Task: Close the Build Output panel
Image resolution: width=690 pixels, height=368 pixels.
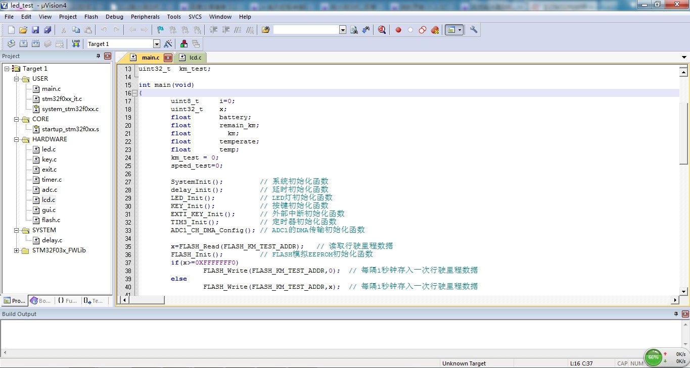Action: pyautogui.click(x=684, y=314)
